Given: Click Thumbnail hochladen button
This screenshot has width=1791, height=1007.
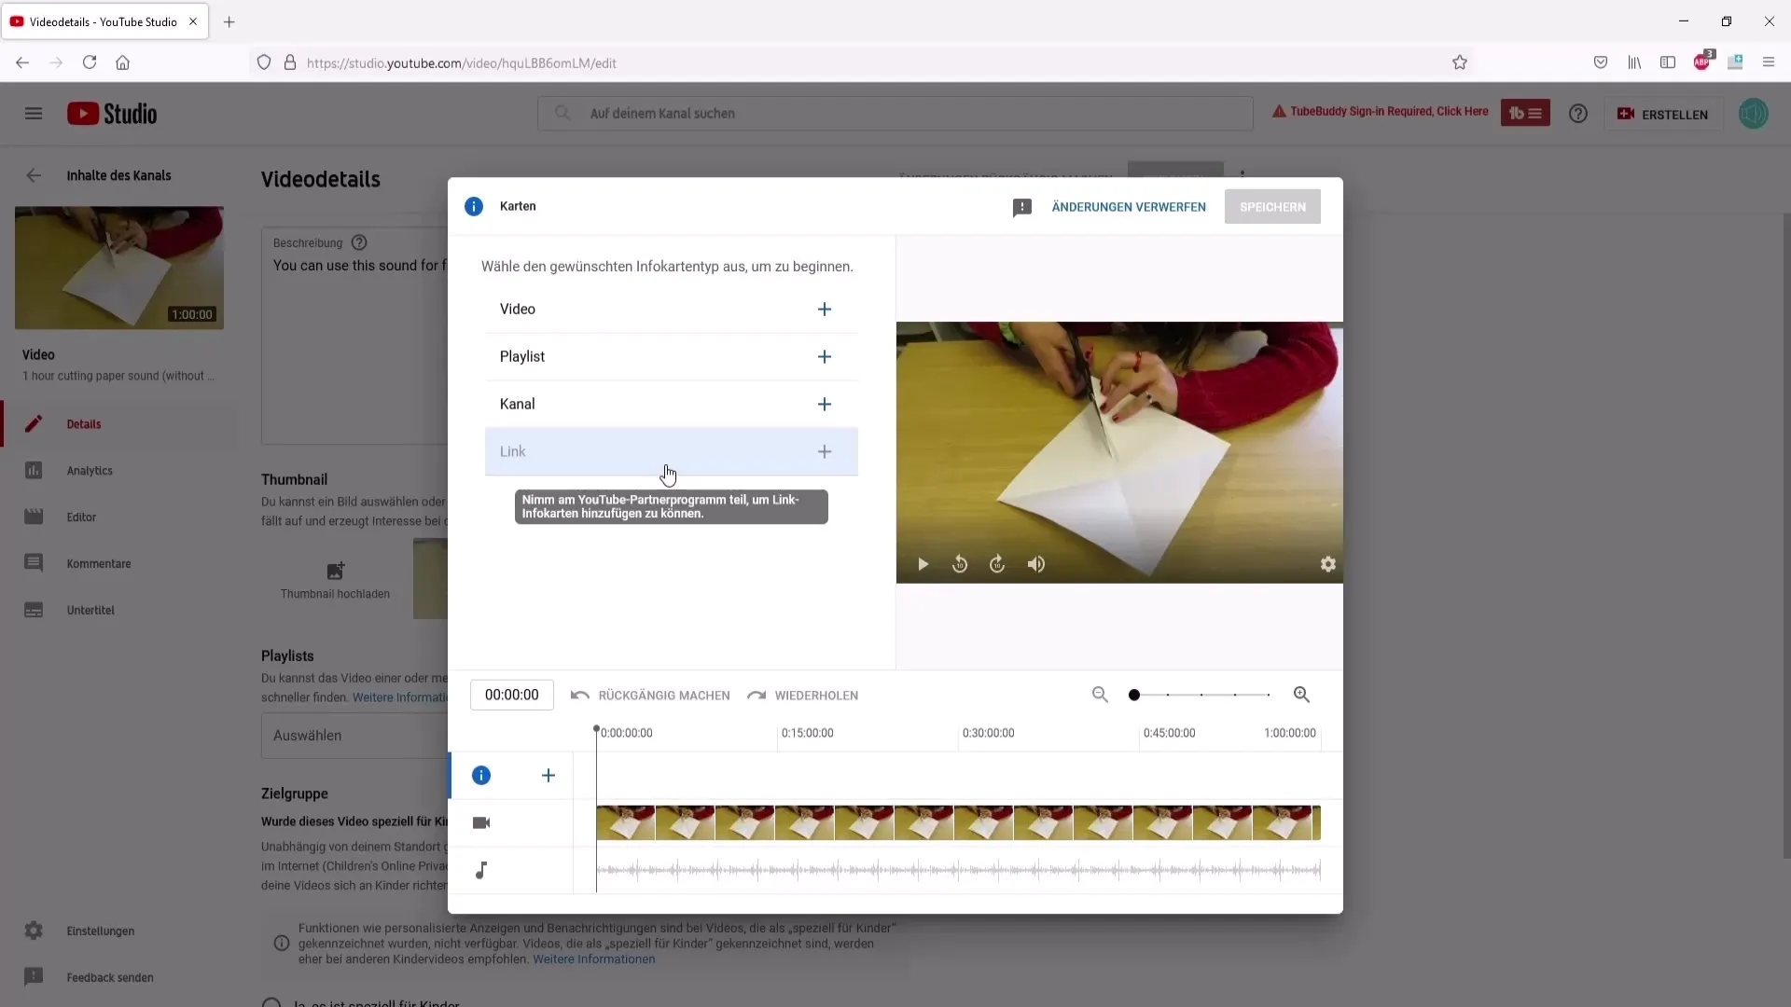Looking at the screenshot, I should (x=335, y=580).
